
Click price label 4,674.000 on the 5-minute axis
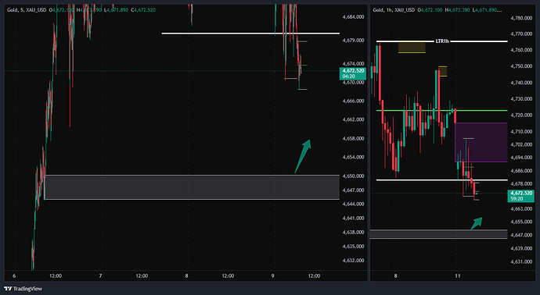tap(353, 63)
